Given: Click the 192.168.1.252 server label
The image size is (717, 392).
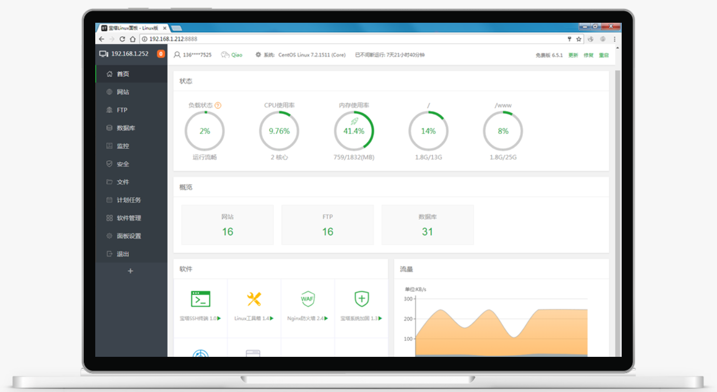Looking at the screenshot, I should tap(129, 54).
